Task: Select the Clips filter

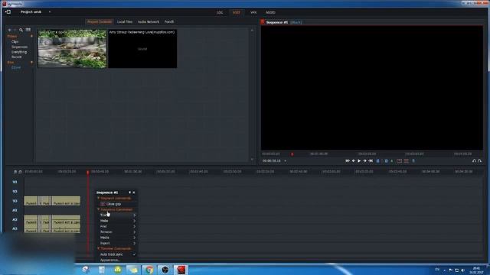Action: (15, 41)
